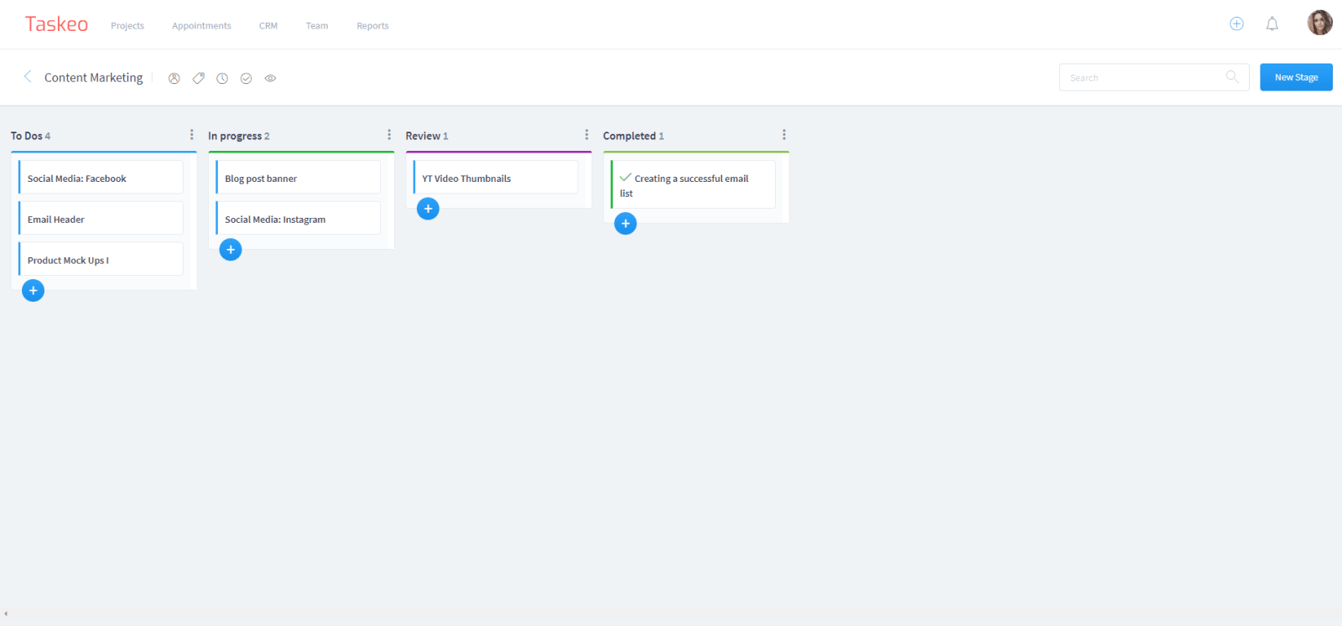
Task: Click the Content Marketing project title
Action: (x=93, y=77)
